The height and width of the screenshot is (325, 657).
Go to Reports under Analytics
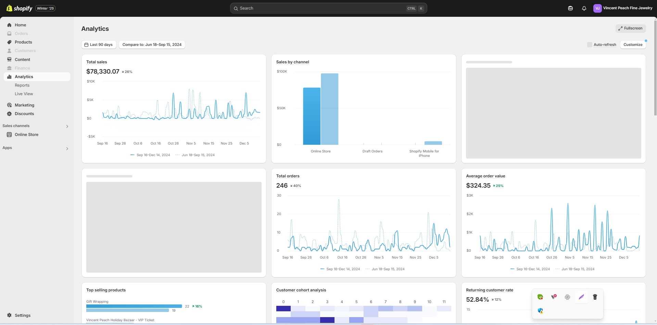22,85
